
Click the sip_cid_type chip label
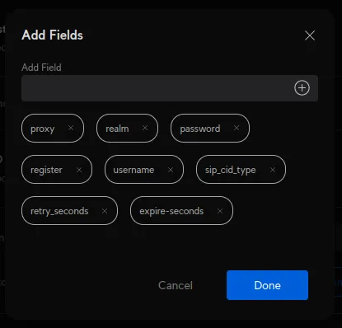click(x=231, y=170)
